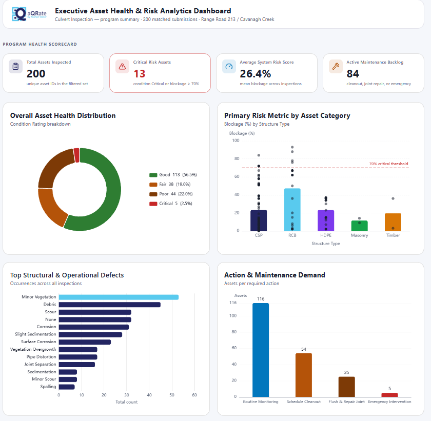The image size is (431, 421).
Task: Click the Primary Risk Metric by Asset Category title
Action: click(x=287, y=115)
